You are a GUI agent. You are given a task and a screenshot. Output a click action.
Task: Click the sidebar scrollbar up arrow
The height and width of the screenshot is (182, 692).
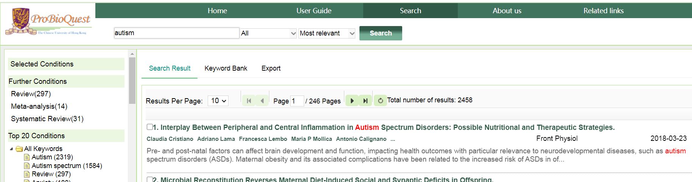[x=132, y=54]
